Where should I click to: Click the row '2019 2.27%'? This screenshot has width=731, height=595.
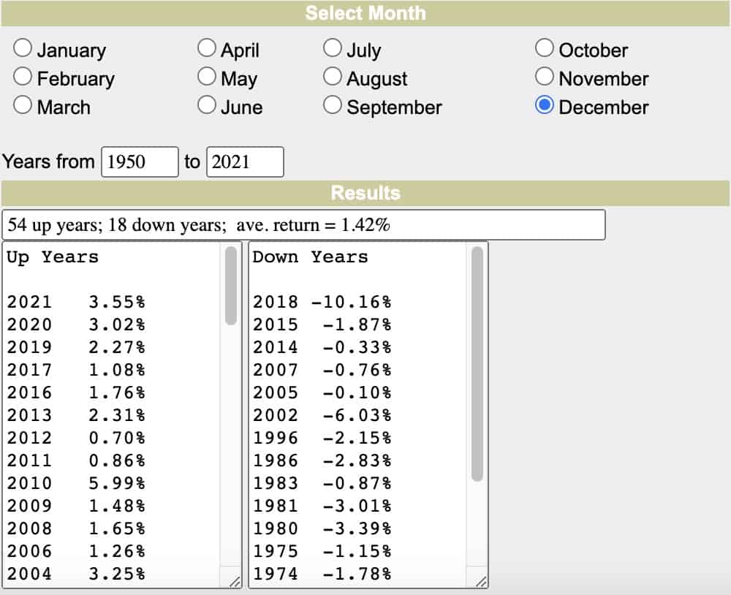(76, 347)
